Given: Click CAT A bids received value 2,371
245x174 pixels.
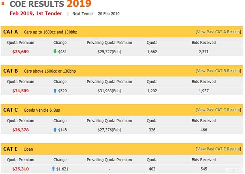Looking at the screenshot, I should coord(204,52).
